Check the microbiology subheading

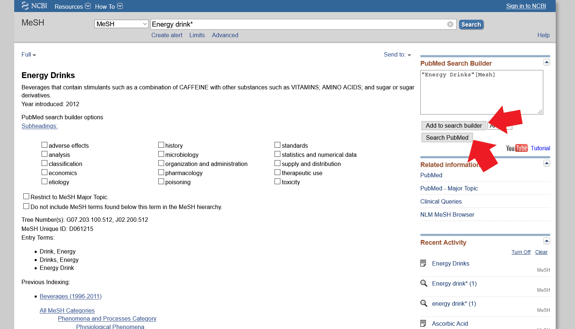(161, 154)
